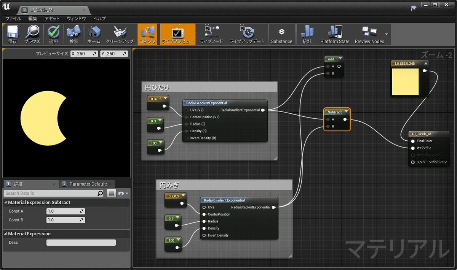Click the B input pin of the Subtract node

tap(328, 126)
